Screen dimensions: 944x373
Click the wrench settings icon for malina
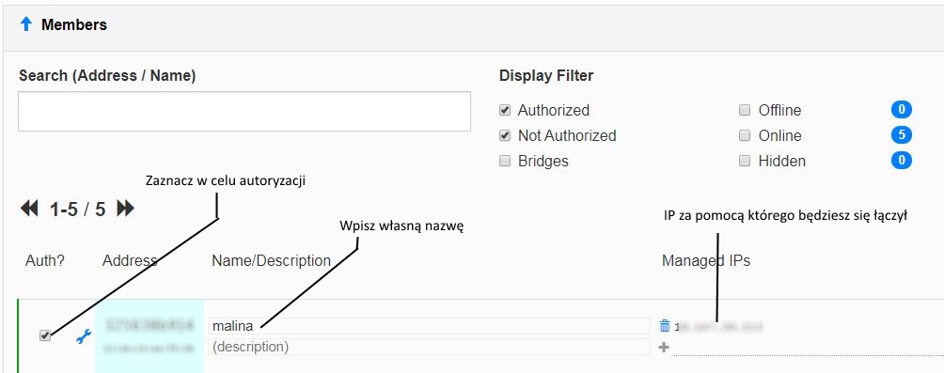[84, 337]
